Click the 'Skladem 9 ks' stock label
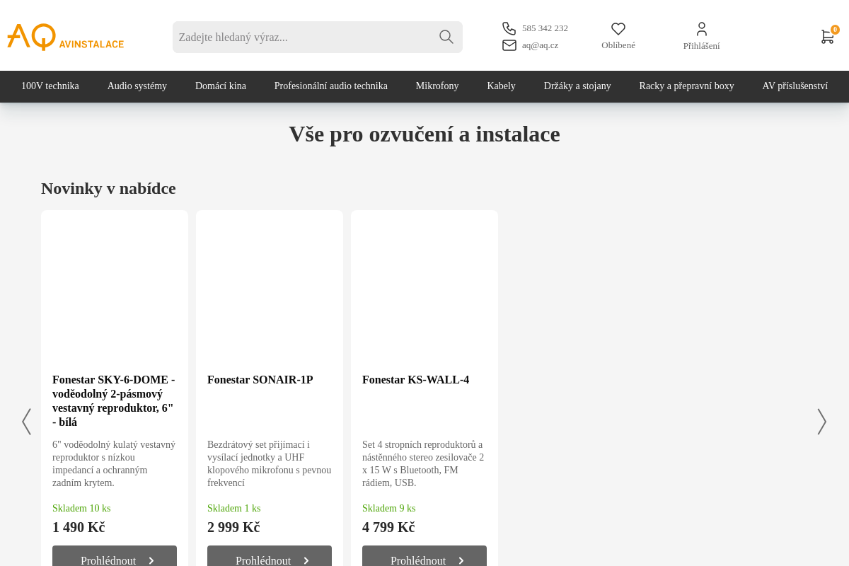 (x=389, y=509)
